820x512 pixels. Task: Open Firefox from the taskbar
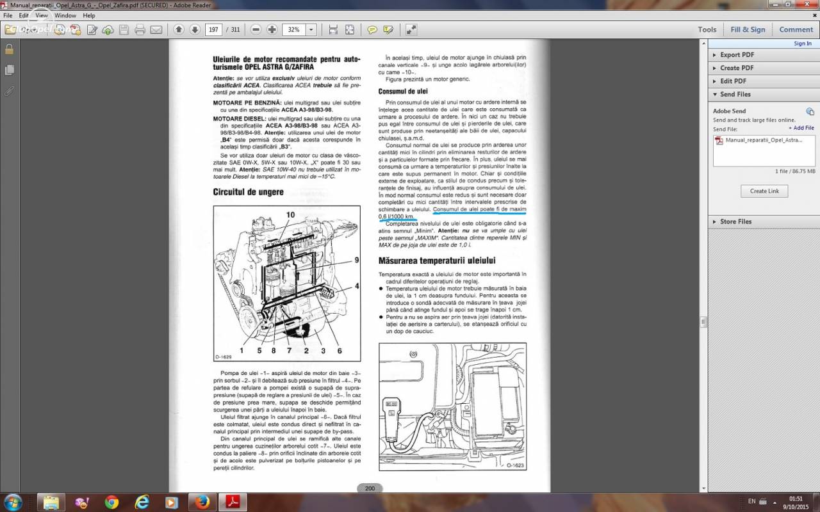(x=202, y=502)
